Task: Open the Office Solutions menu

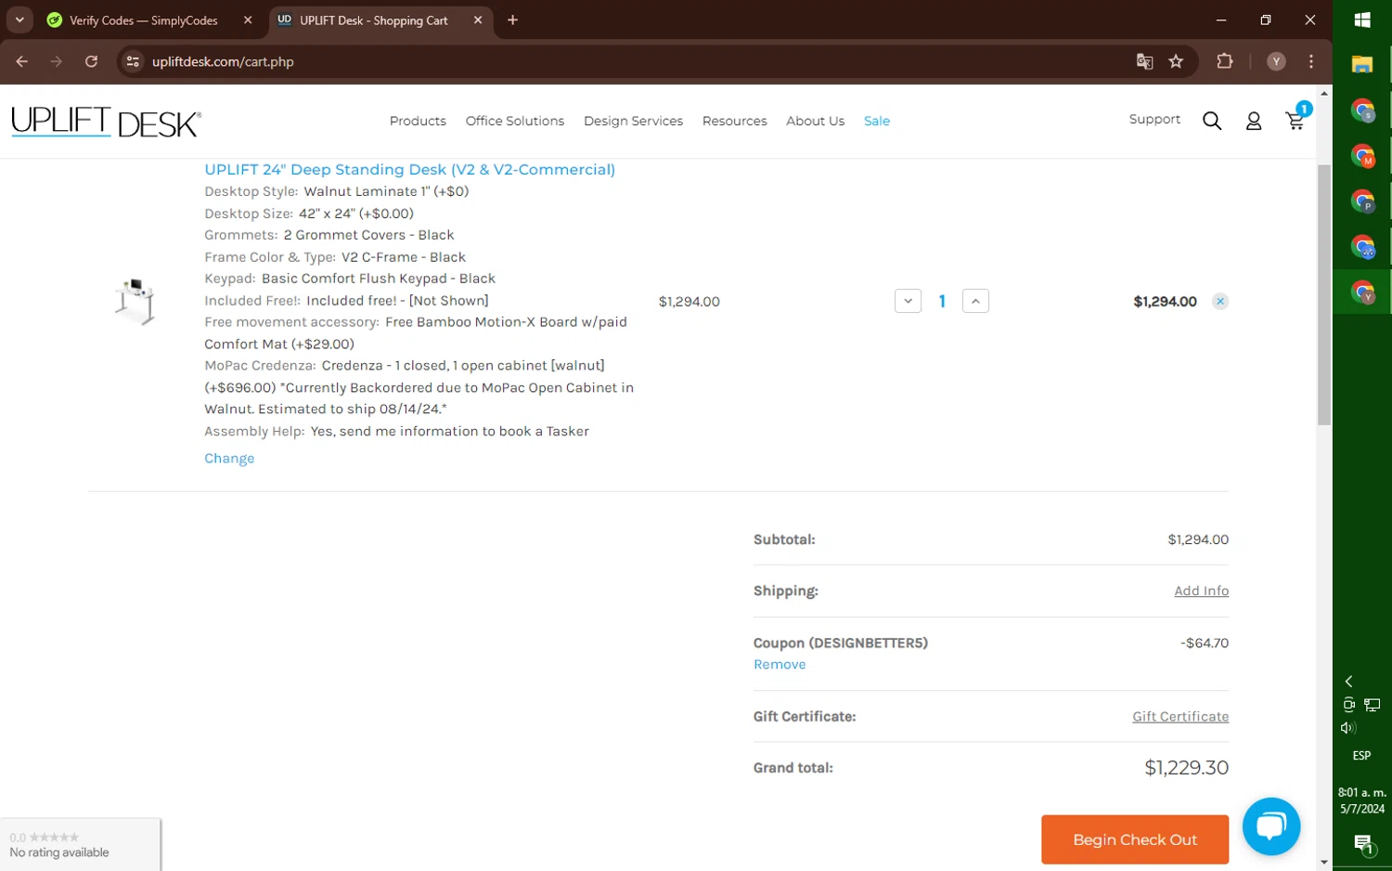Action: (515, 121)
